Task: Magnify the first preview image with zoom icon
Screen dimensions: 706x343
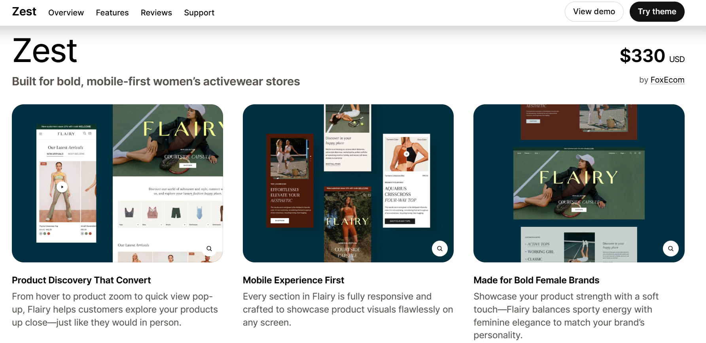Action: [x=209, y=249]
